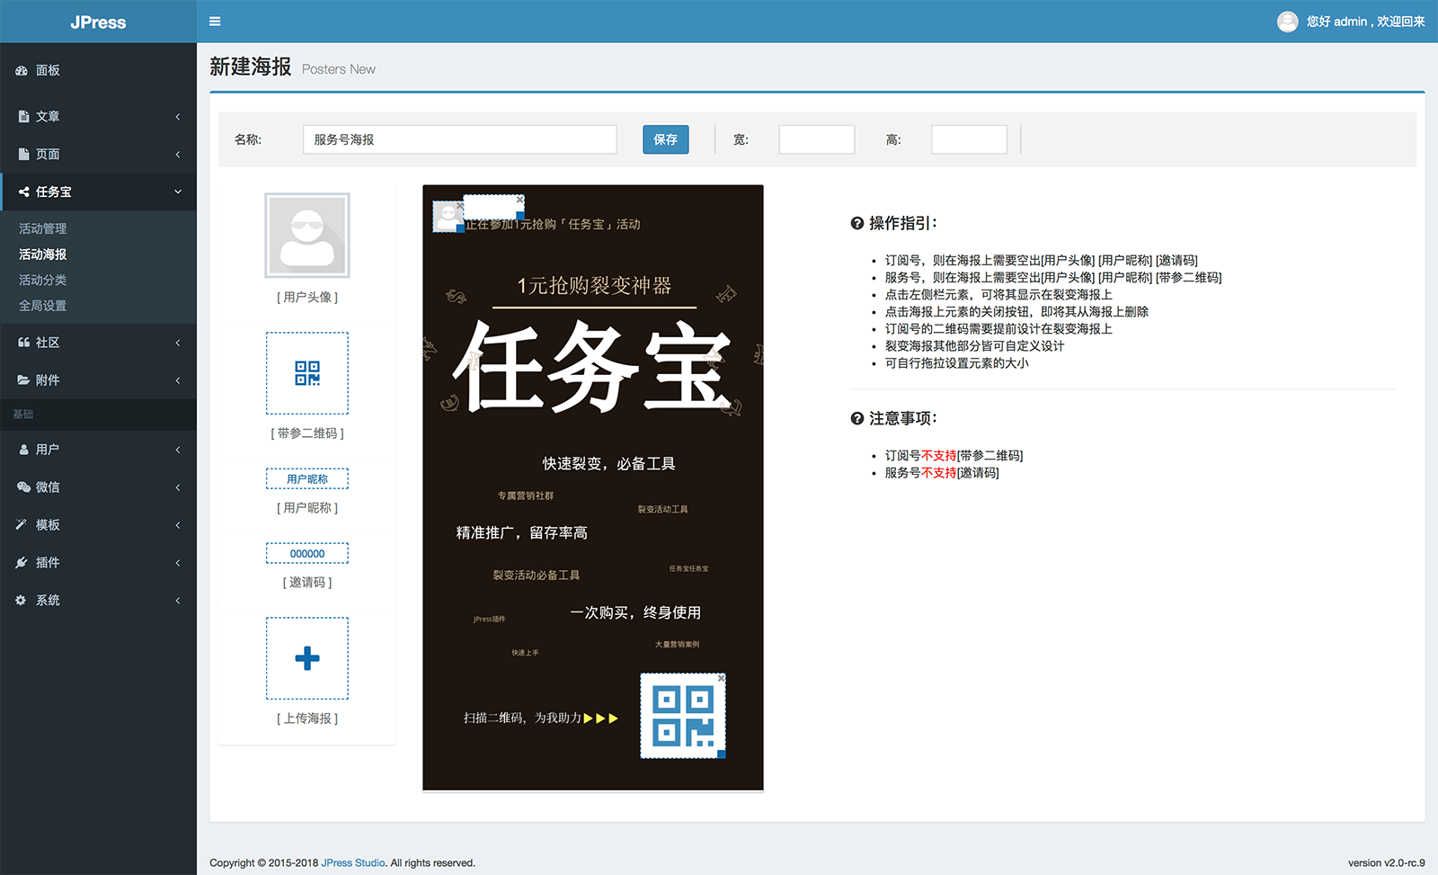Expand the 插件 menu
This screenshot has width=1438, height=875.
98,562
